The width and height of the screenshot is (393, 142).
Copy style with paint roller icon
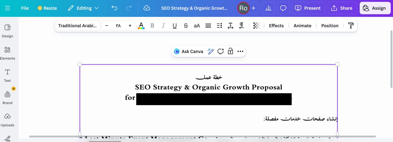coord(351,25)
